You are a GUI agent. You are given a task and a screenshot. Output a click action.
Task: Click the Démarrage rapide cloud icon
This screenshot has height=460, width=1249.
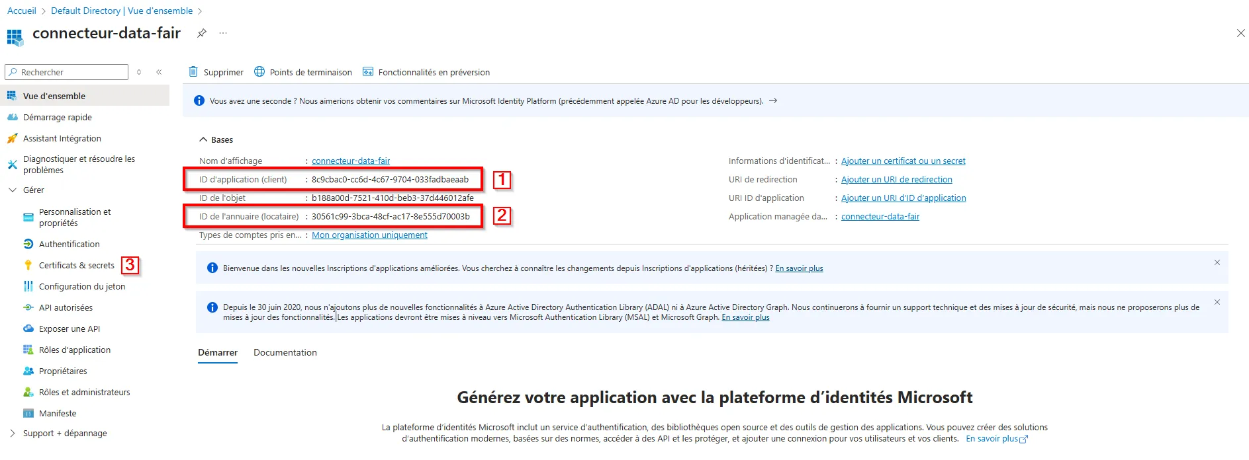pos(12,117)
